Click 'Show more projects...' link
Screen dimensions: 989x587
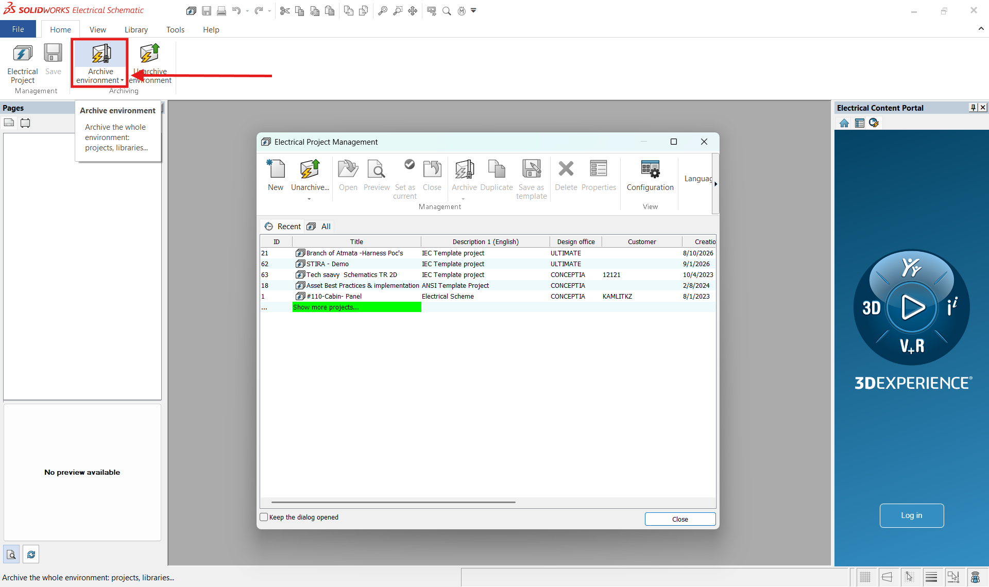[x=326, y=307]
